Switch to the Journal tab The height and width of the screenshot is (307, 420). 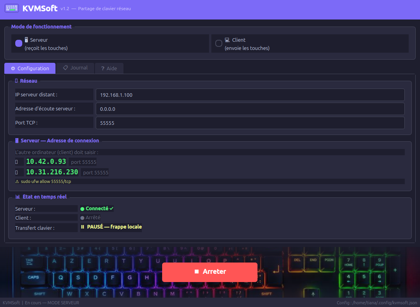(x=75, y=68)
